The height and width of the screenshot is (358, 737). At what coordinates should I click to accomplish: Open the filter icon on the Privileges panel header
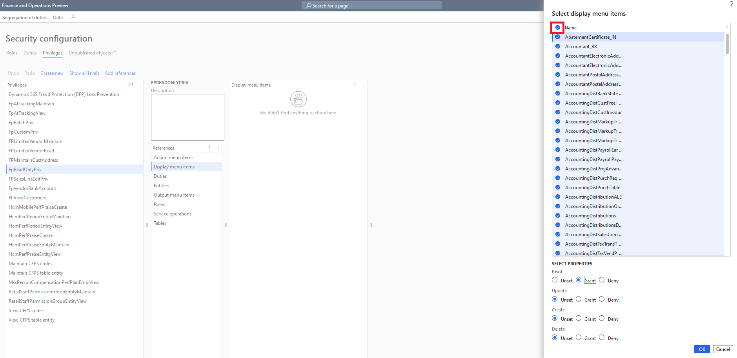(130, 85)
